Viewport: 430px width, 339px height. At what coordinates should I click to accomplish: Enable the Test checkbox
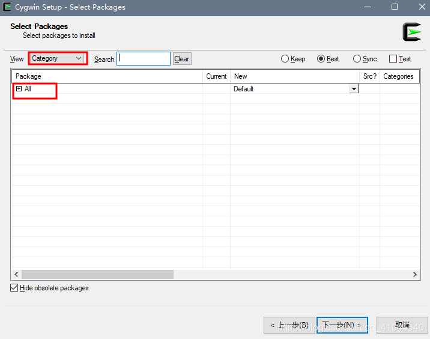click(x=393, y=59)
